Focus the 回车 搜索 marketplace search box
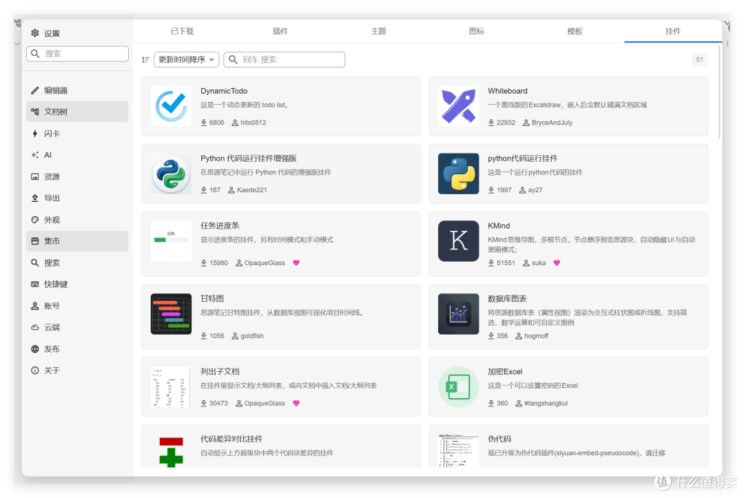Screen dimensions: 744x498 click(285, 59)
